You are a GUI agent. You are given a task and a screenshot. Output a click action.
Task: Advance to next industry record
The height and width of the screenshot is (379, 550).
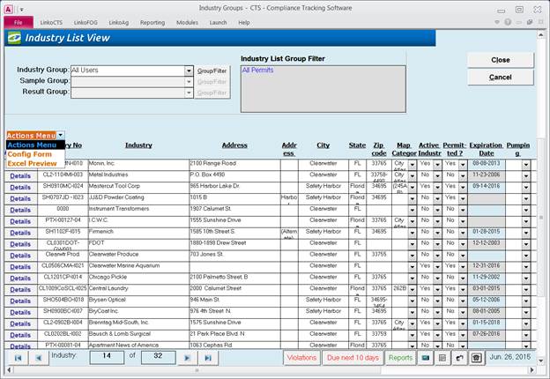[187, 359]
